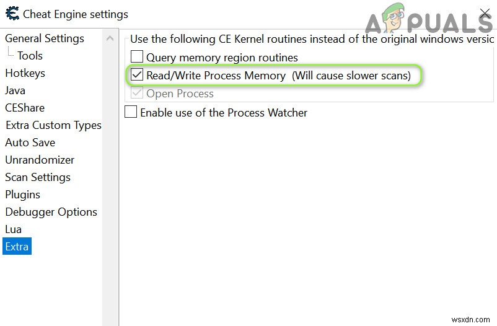
Task: Open the Unrandomizer settings page
Action: [40, 160]
